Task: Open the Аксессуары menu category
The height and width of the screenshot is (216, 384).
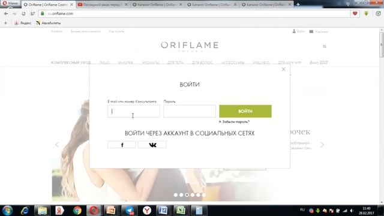Action: [233, 62]
